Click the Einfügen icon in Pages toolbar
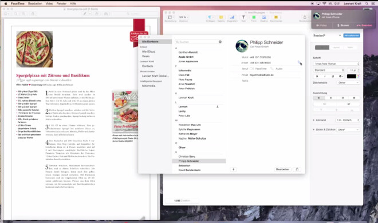The image size is (378, 223). [x=210, y=17]
